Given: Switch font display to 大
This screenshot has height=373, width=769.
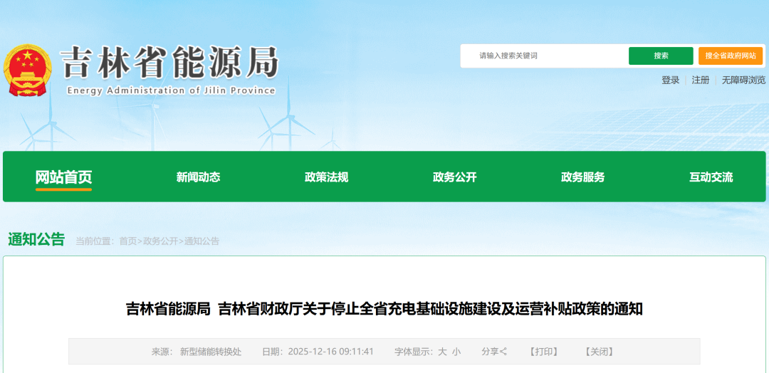Looking at the screenshot, I should click(x=442, y=352).
